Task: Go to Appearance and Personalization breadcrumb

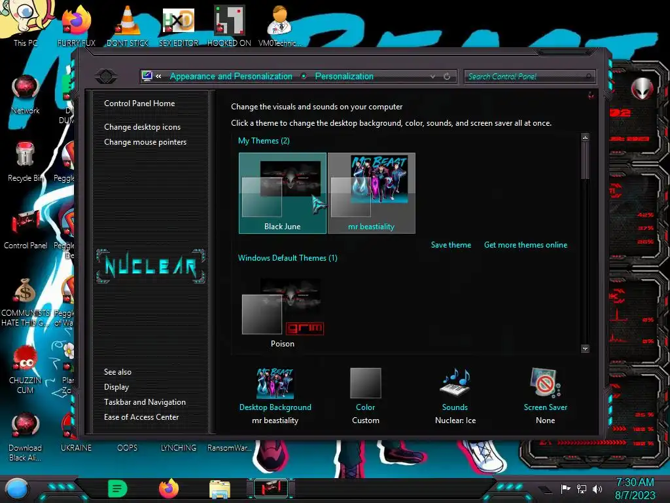Action: pyautogui.click(x=231, y=76)
